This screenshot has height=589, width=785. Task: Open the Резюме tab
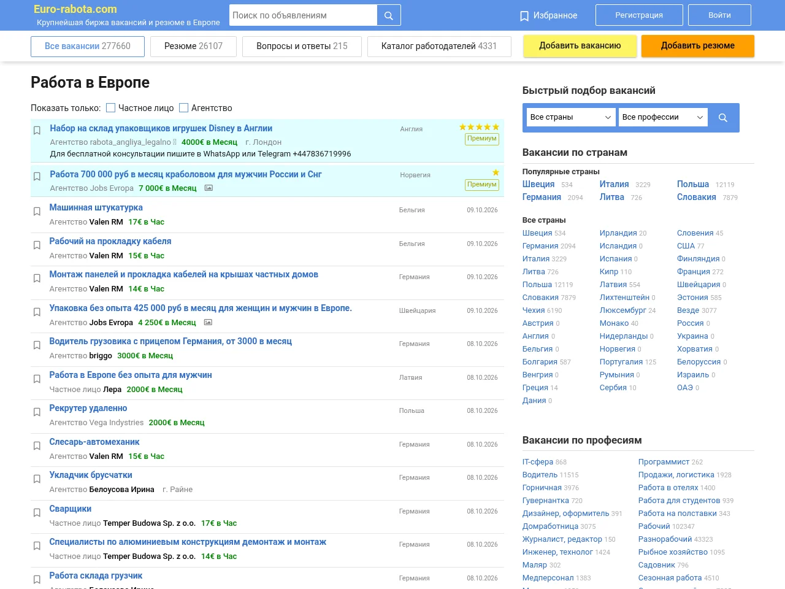(193, 47)
